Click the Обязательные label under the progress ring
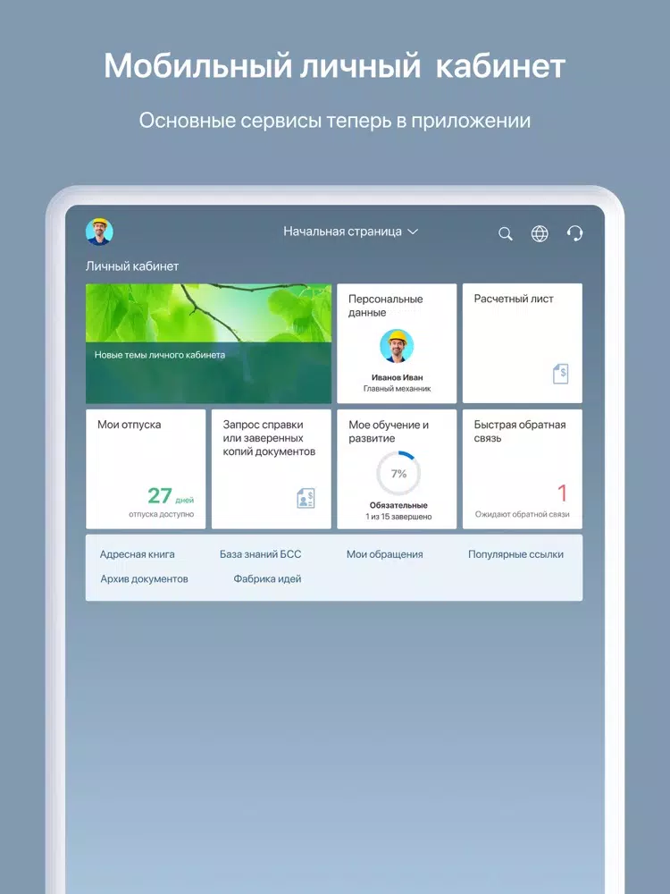 pos(398,505)
